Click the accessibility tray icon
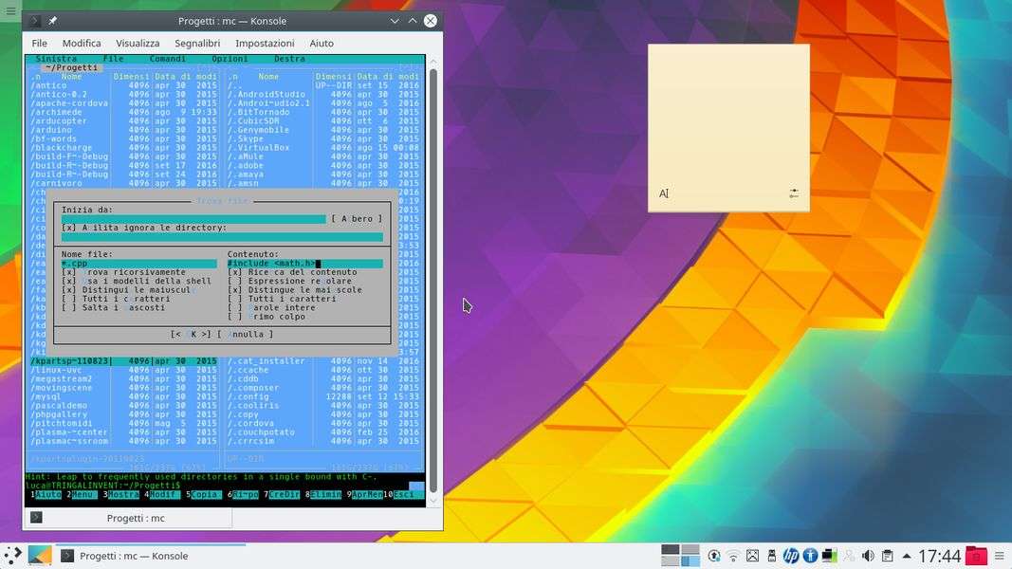 810,556
